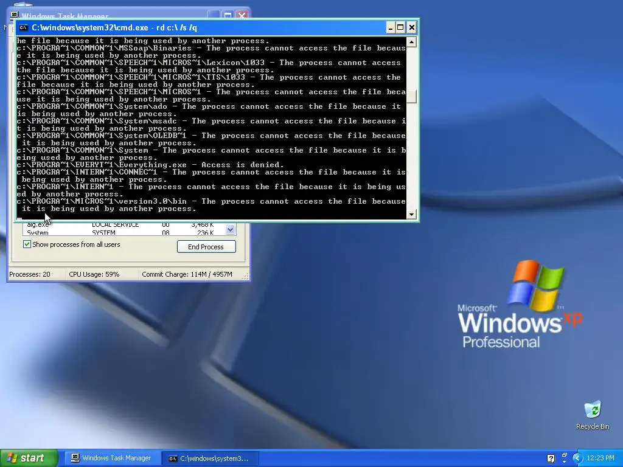Expand hidden tray icons with the chevron

pos(577,458)
